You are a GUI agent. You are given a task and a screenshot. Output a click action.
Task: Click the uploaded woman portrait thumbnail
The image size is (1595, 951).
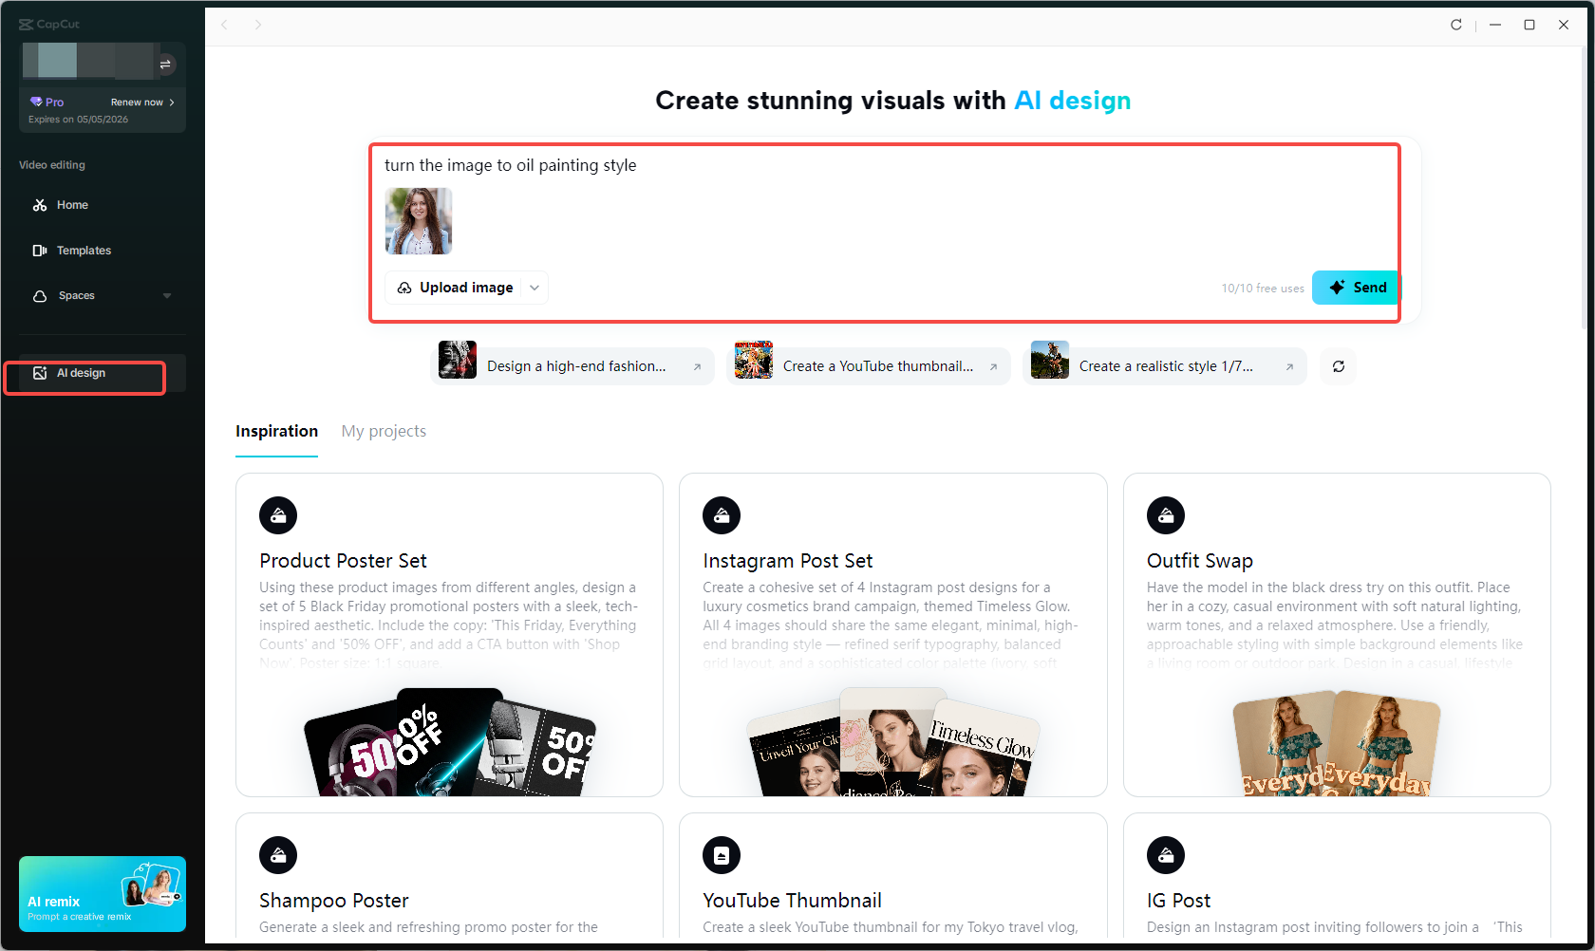click(x=419, y=221)
